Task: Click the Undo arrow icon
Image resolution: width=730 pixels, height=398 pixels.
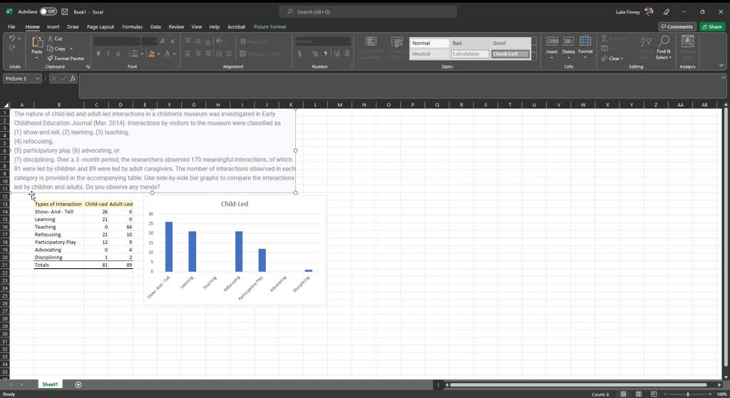Action: pos(12,39)
